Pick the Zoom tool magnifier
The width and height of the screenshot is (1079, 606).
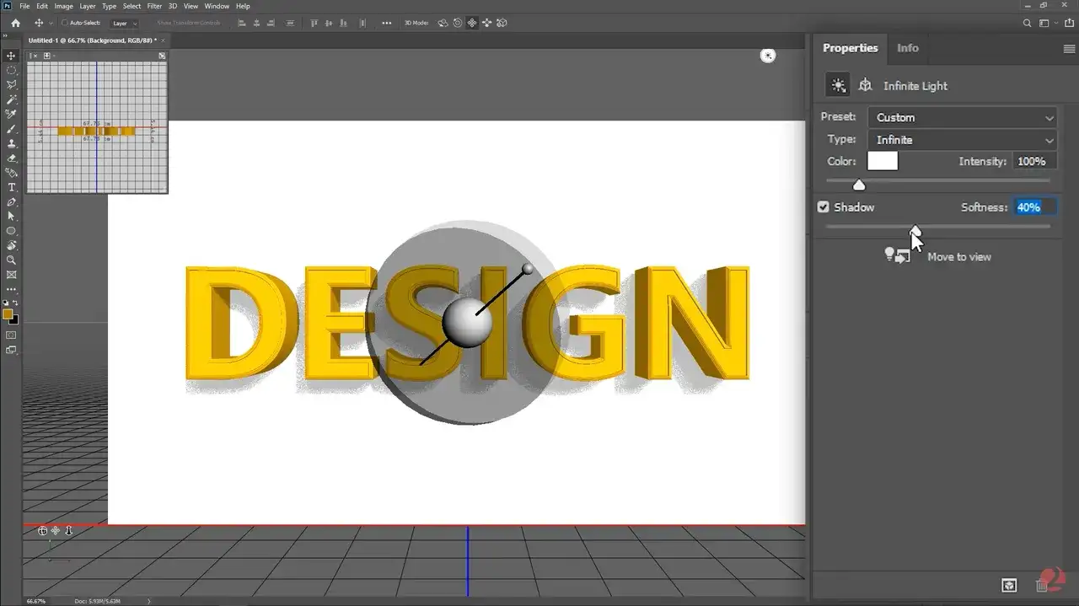(x=12, y=260)
